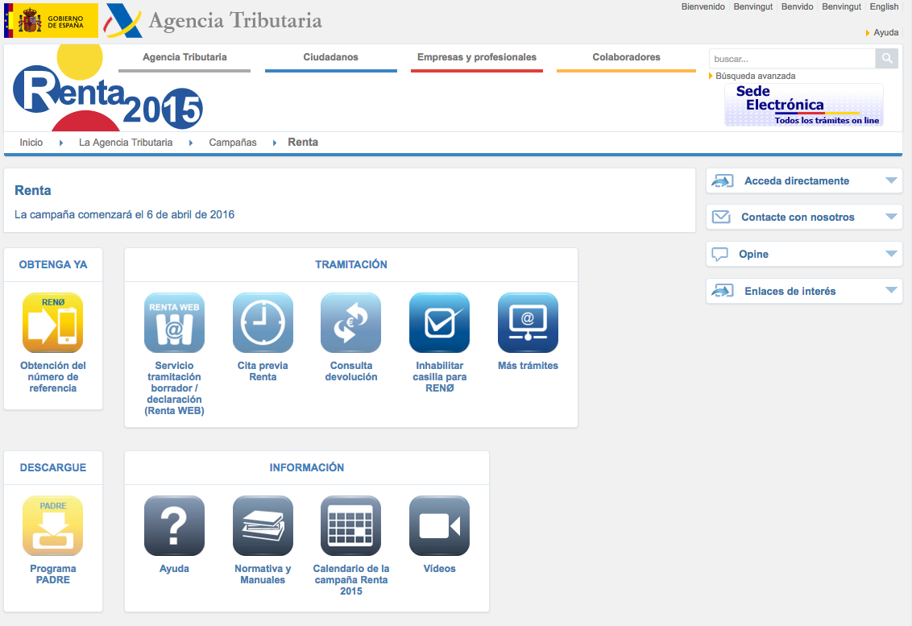Viewport: 912px width, 626px height.
Task: Click the Gobierno de España logo
Action: click(x=52, y=20)
